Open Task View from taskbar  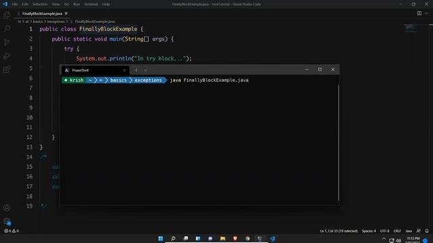185,238
